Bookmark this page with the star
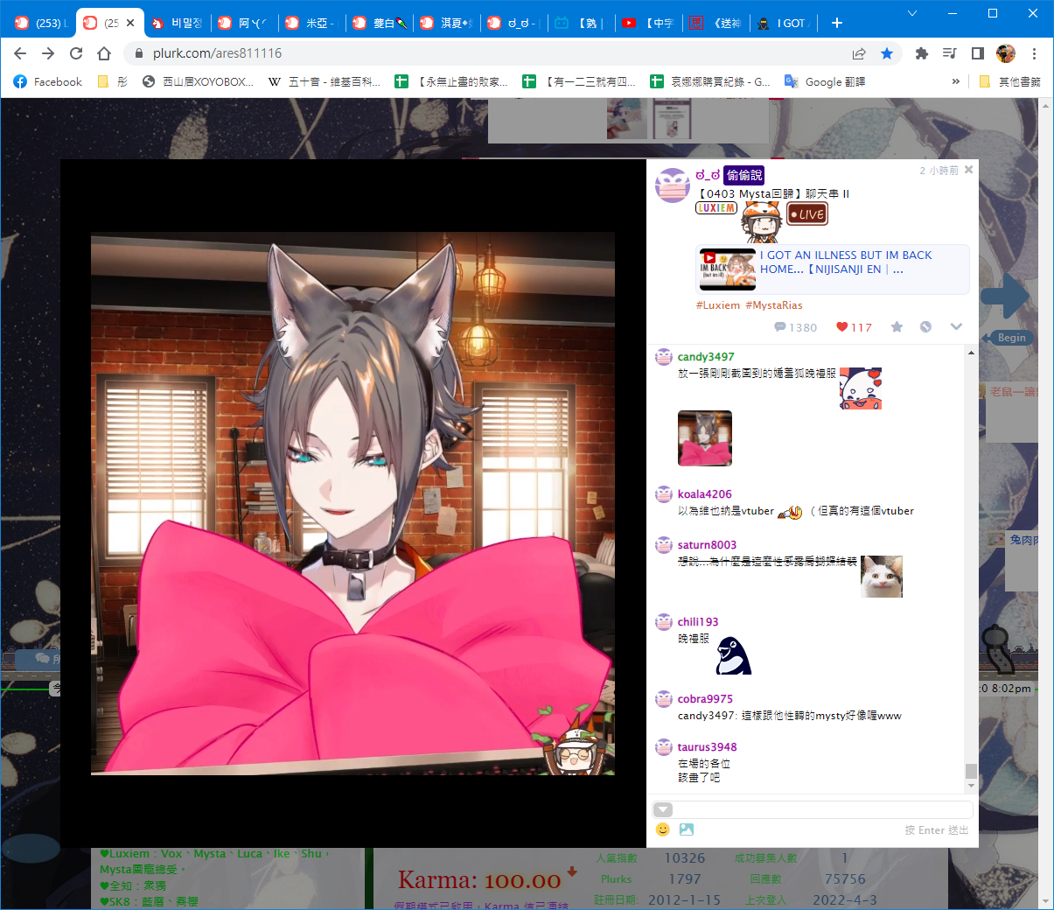The width and height of the screenshot is (1054, 910). click(x=887, y=53)
